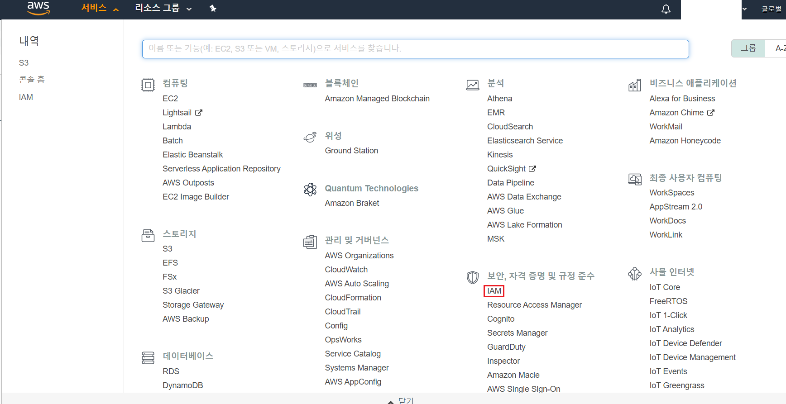Open Amazon Braket service

click(x=352, y=203)
